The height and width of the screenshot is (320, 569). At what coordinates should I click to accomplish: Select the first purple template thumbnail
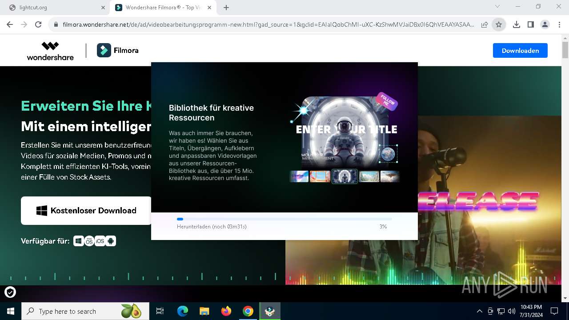click(x=299, y=176)
